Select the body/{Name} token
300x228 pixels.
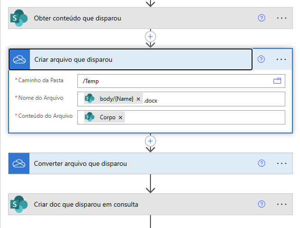(x=113, y=99)
